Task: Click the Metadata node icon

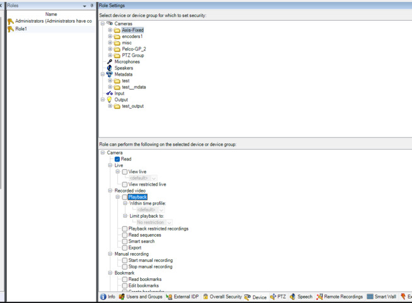Action: point(110,74)
